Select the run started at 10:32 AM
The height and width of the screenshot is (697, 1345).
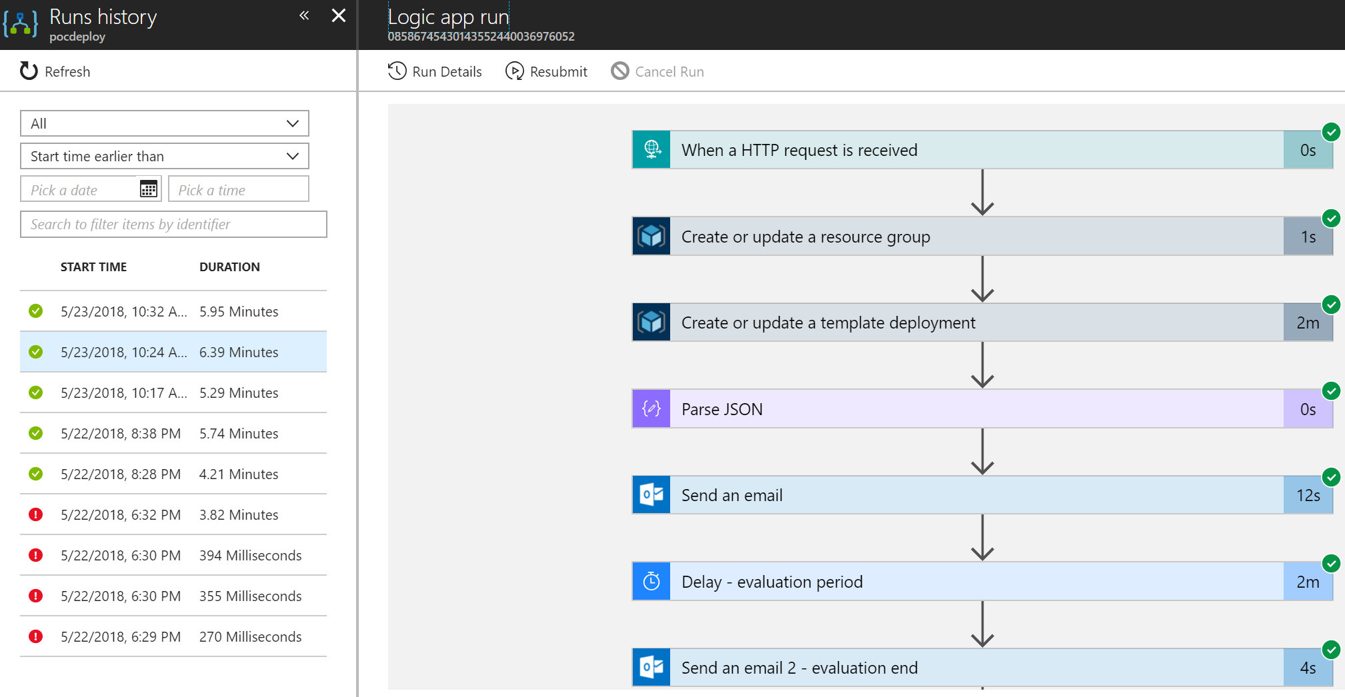173,311
